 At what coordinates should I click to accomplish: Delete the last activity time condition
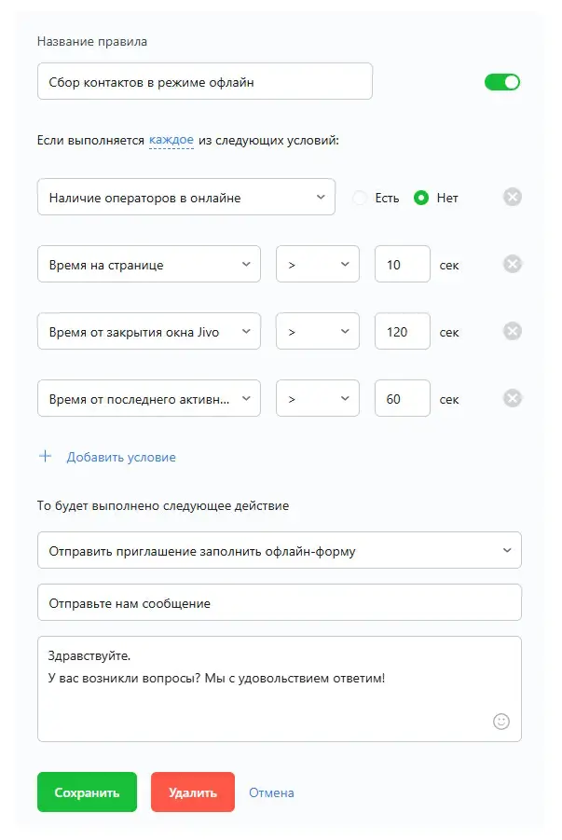[513, 398]
